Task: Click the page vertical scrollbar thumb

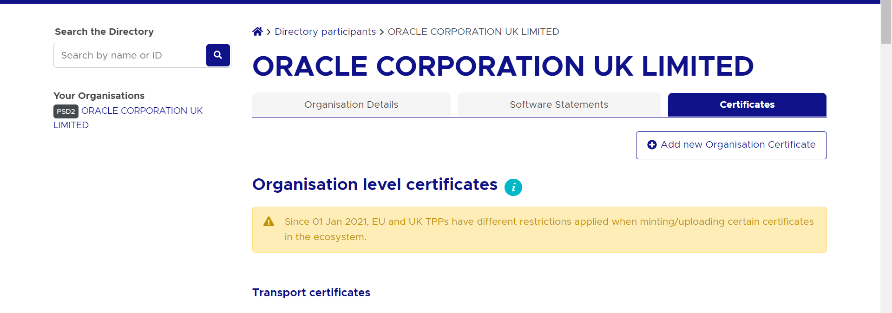Action: (886, 22)
